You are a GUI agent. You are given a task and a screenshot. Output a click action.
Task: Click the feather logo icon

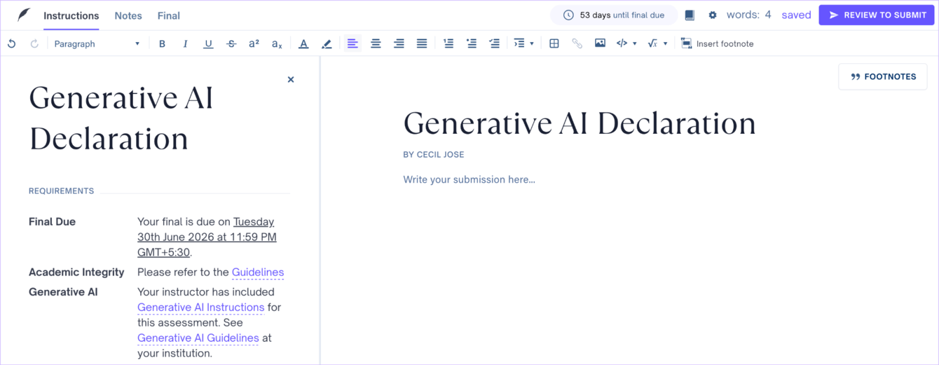click(x=23, y=15)
